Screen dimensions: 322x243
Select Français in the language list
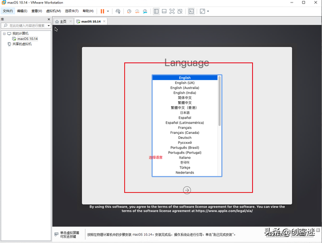point(185,128)
